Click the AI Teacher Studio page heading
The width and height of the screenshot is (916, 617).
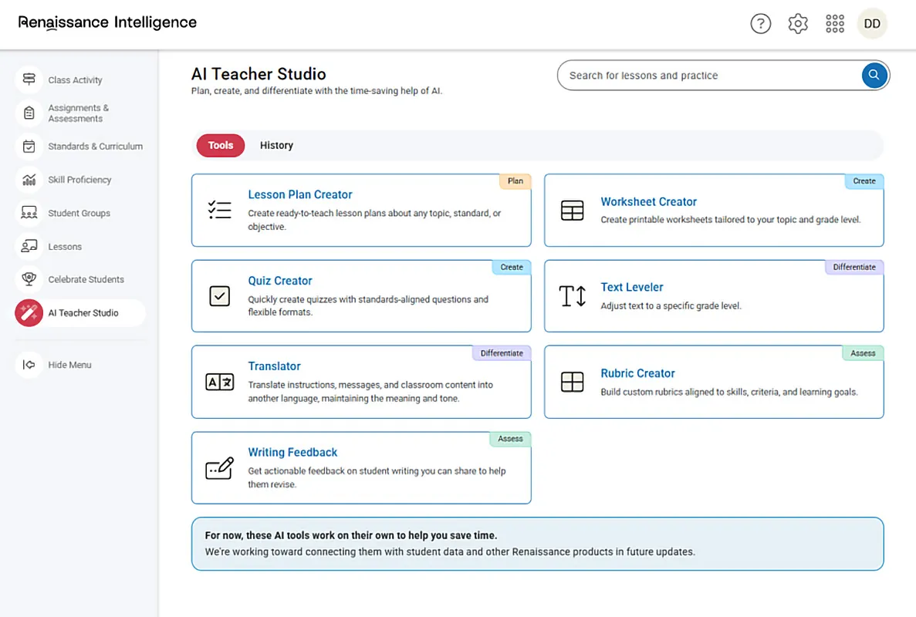259,74
